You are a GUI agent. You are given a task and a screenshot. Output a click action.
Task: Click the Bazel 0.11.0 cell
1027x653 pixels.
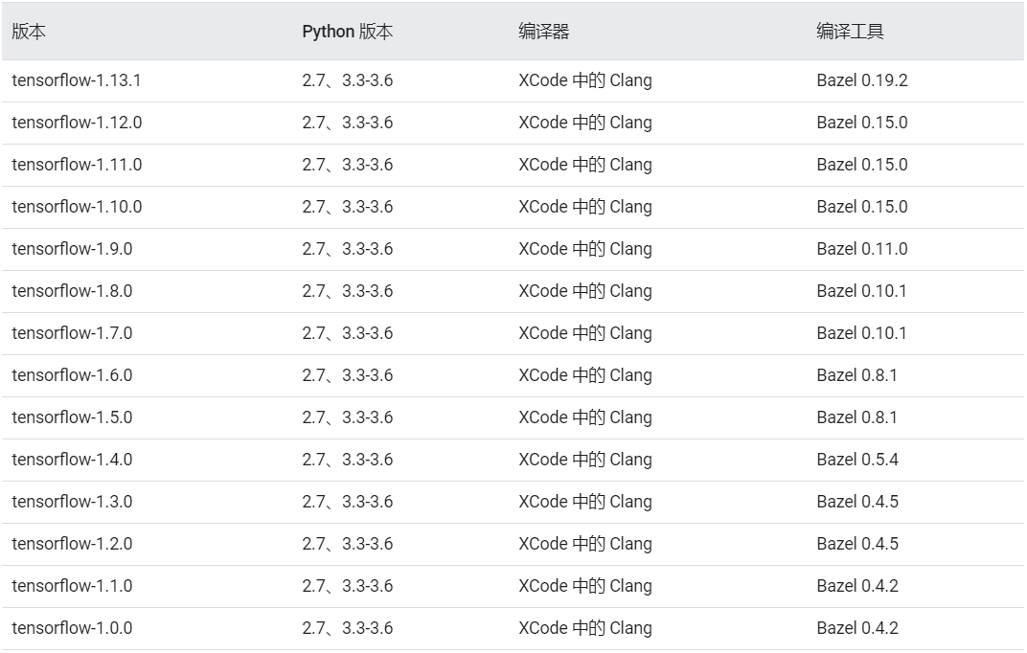click(861, 249)
